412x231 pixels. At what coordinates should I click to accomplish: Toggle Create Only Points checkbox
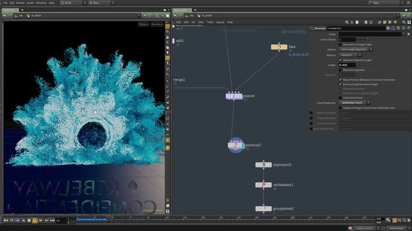tap(341, 98)
